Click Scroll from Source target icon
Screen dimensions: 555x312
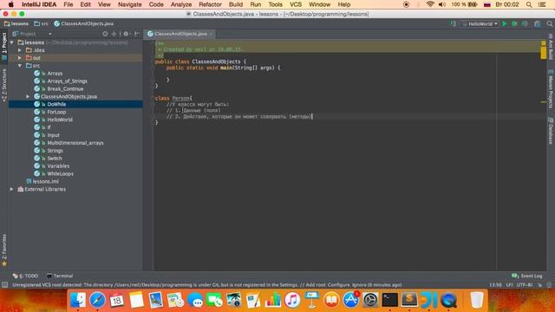tap(105, 34)
